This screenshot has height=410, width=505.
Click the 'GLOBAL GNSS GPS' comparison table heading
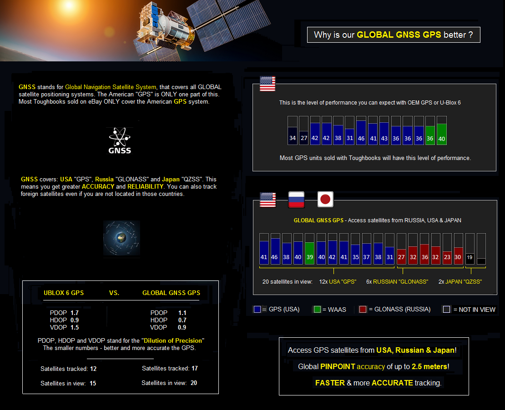(x=172, y=293)
